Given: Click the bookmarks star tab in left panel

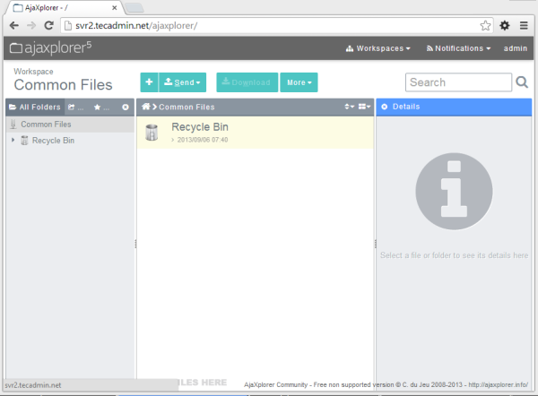Looking at the screenshot, I should (x=102, y=108).
